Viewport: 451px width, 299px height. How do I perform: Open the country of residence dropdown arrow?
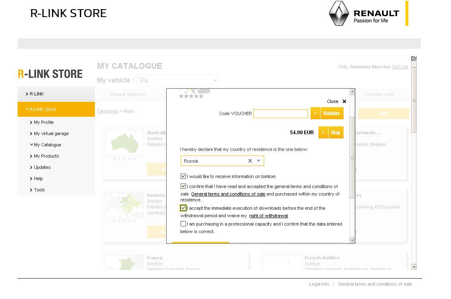(259, 161)
